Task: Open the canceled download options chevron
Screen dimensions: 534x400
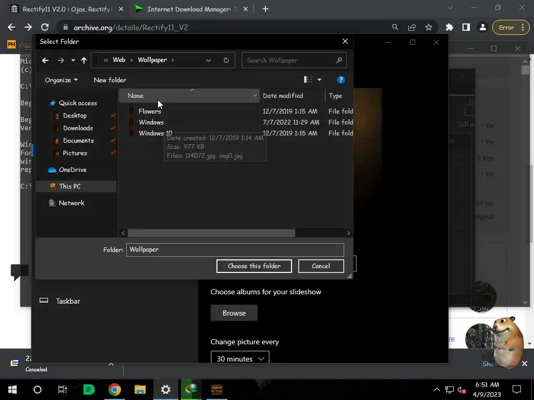Action: tap(111, 364)
